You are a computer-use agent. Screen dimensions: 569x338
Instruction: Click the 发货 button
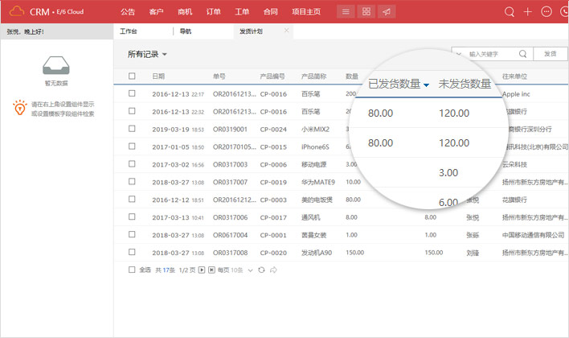click(549, 54)
